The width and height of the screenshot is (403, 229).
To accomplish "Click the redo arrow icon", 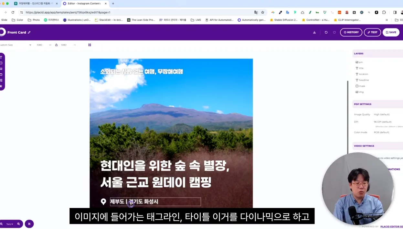I will 334,32.
